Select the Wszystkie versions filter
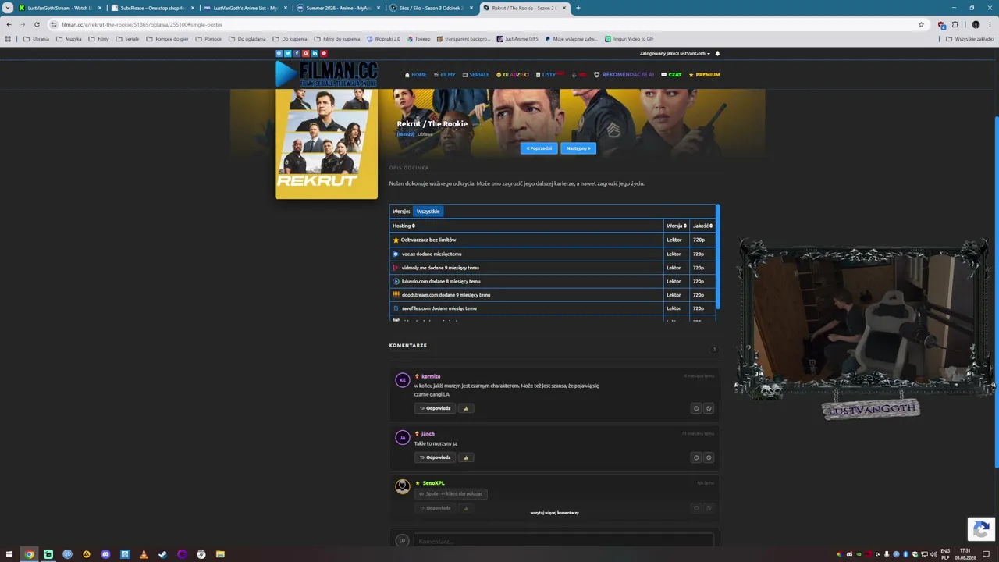Image resolution: width=999 pixels, height=562 pixels. click(428, 211)
